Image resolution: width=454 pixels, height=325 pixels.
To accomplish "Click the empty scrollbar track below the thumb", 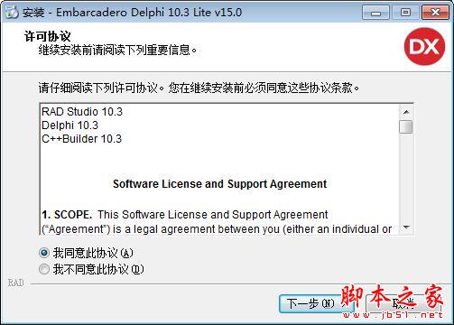I will pyautogui.click(x=406, y=177).
